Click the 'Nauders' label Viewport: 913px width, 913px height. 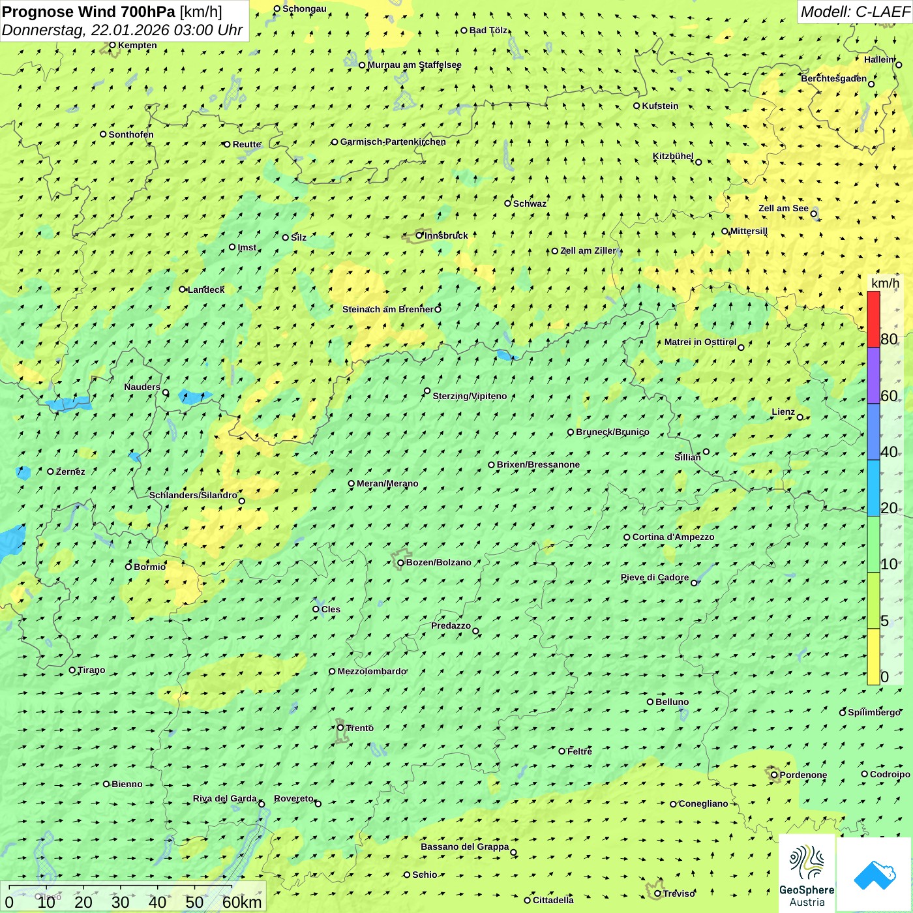(x=142, y=387)
